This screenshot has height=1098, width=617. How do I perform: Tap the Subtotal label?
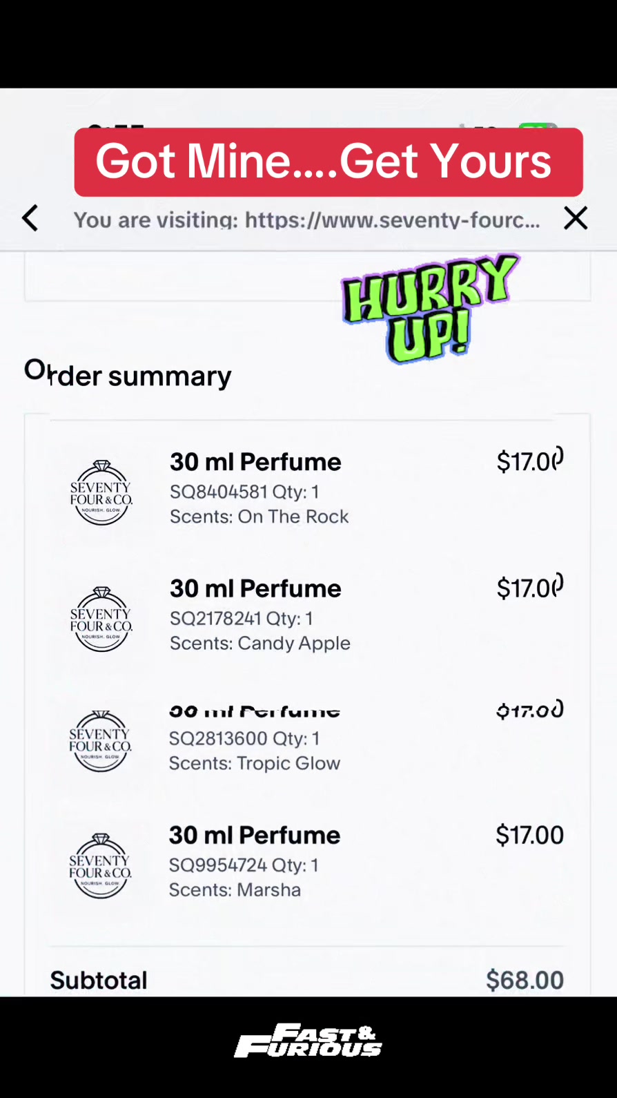coord(99,980)
